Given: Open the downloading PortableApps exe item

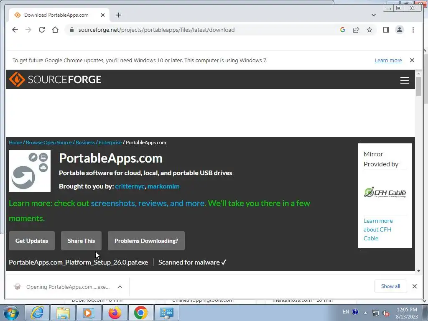Looking at the screenshot, I should point(63,287).
